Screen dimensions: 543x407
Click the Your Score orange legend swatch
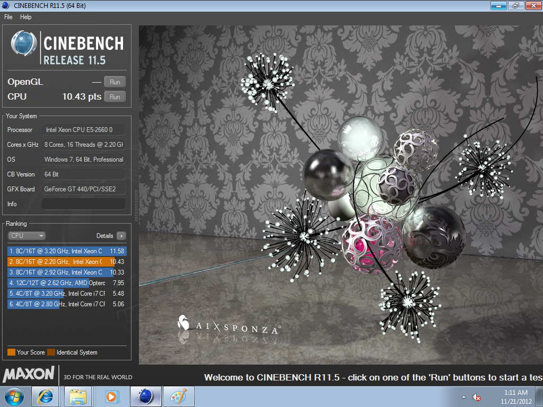(11, 352)
